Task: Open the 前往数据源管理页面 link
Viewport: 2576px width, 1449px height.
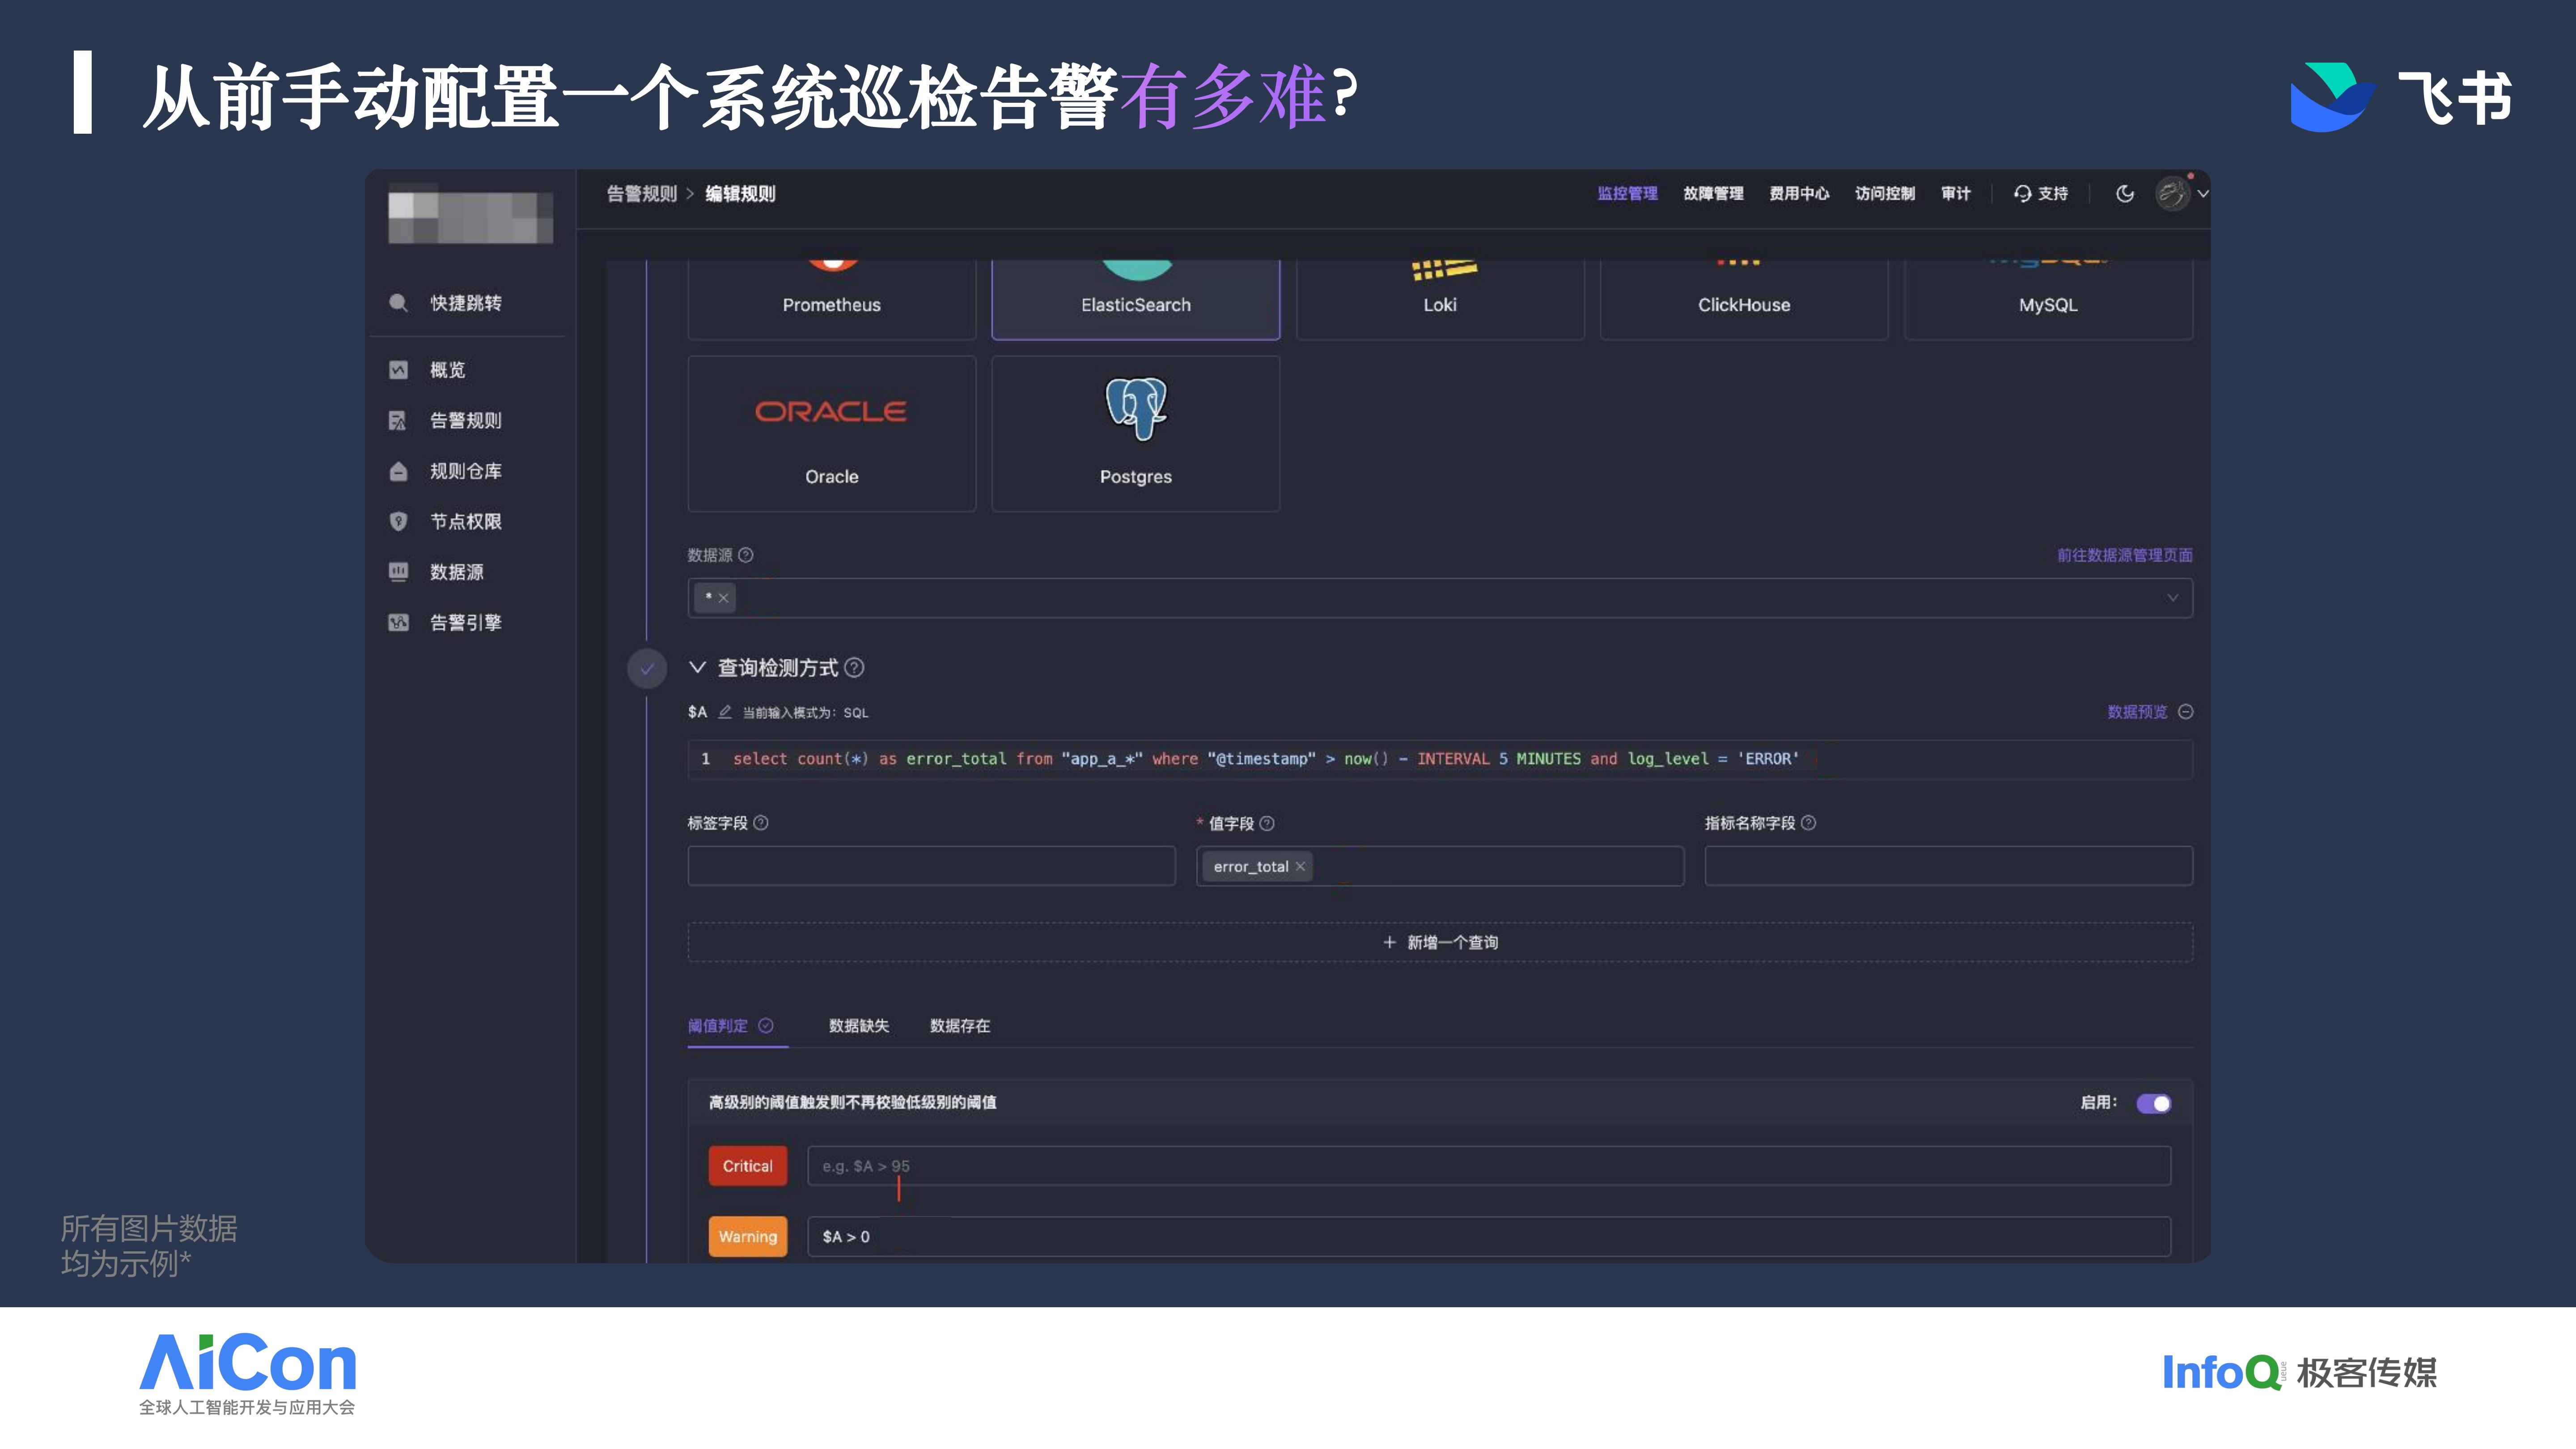Action: pyautogui.click(x=2125, y=555)
